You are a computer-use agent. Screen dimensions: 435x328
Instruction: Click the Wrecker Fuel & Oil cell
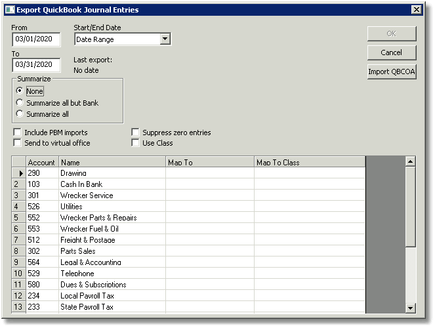(112, 229)
